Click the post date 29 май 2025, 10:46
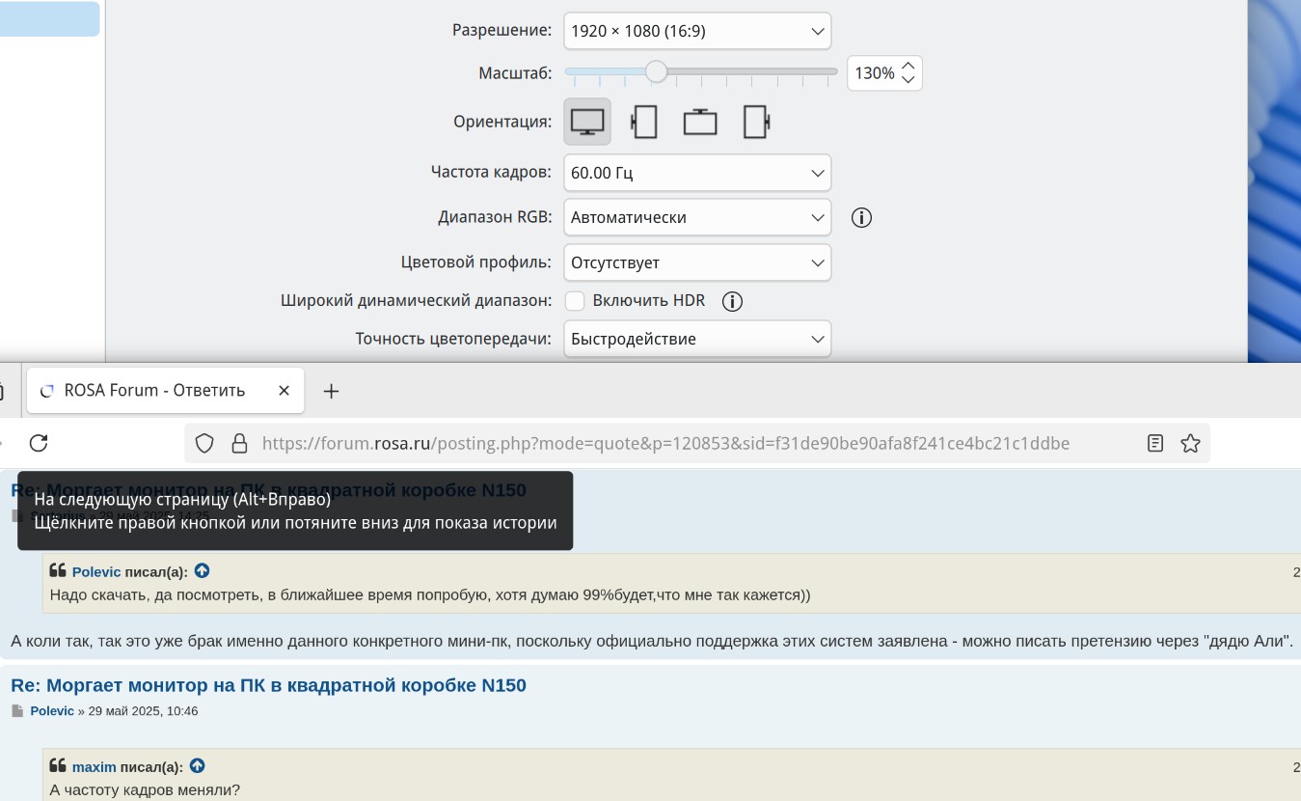 144,711
